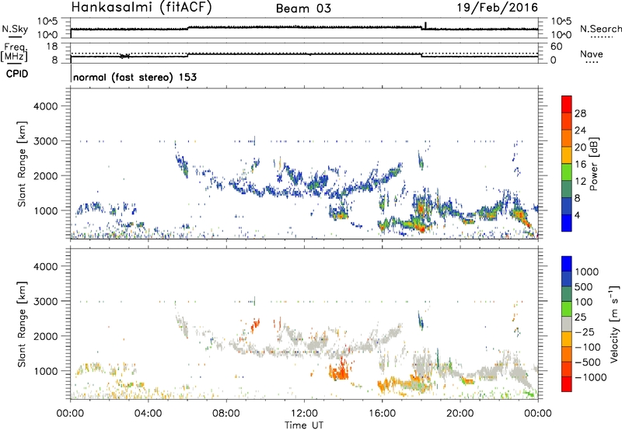Screen dimensions: 622x430
Task: Click the "500" label on Velocity colorbar
Action: point(584,286)
